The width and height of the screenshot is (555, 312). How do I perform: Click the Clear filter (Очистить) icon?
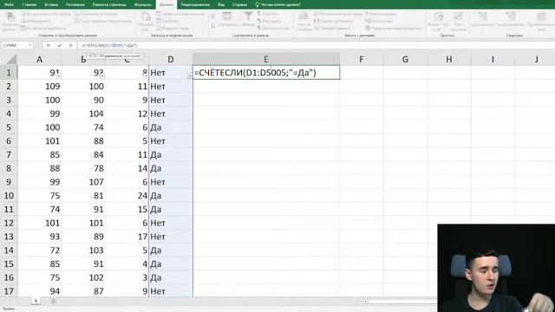point(259,14)
